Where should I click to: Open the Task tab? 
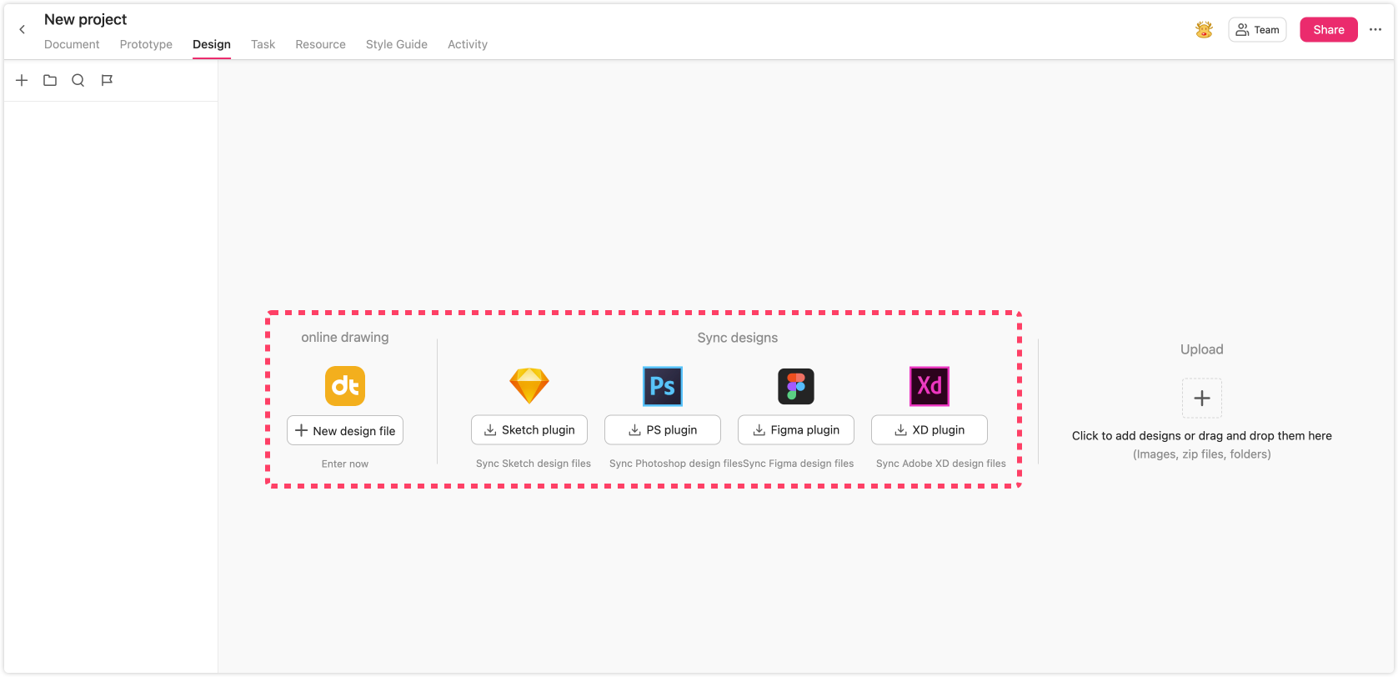(x=263, y=44)
